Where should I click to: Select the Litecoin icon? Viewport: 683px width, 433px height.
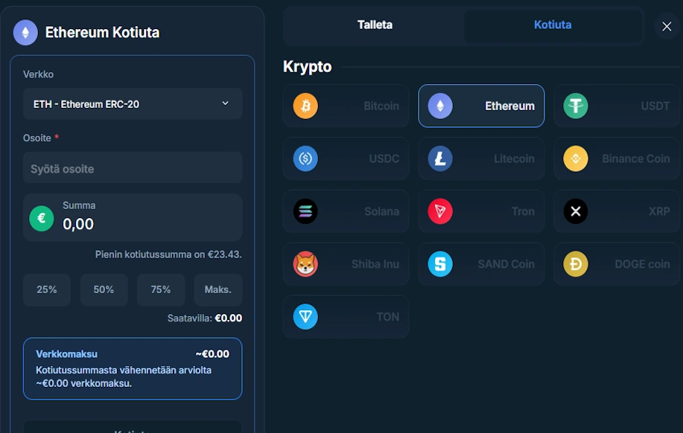coord(440,158)
